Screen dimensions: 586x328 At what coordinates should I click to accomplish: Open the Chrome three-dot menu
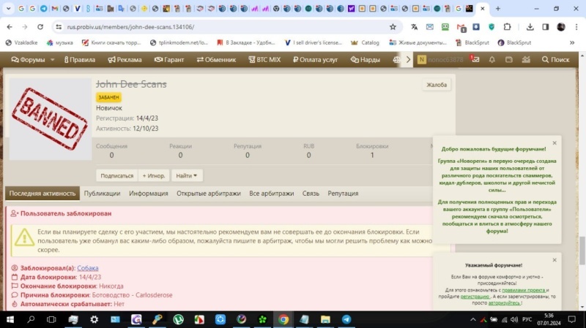576,27
